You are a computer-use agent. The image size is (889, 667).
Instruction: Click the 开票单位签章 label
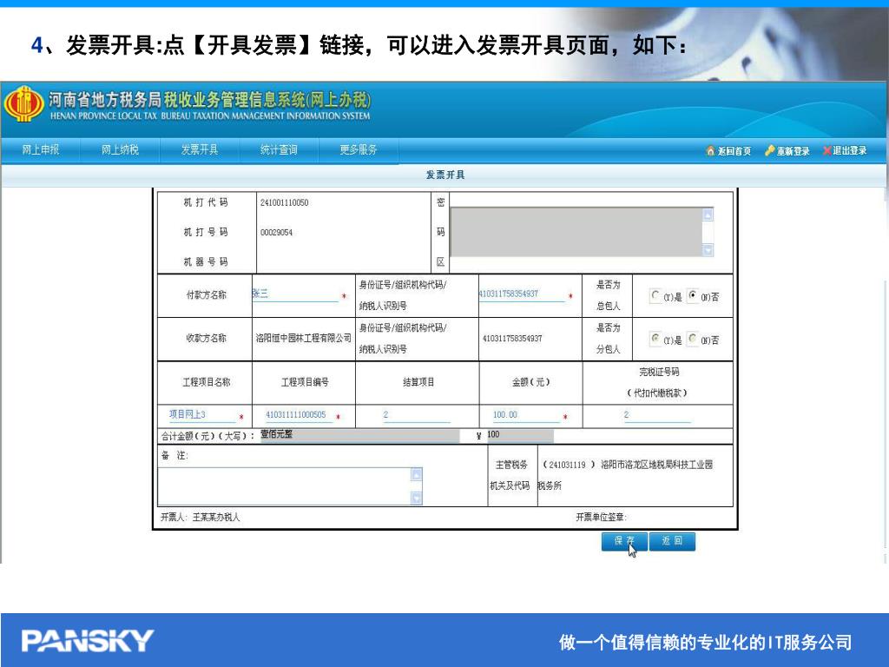click(x=601, y=518)
